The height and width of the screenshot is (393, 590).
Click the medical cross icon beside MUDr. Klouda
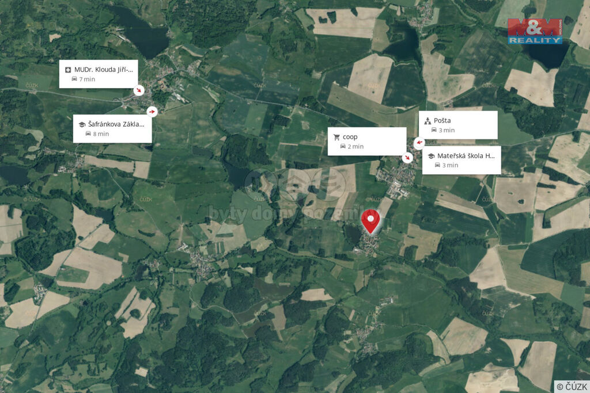click(x=68, y=70)
